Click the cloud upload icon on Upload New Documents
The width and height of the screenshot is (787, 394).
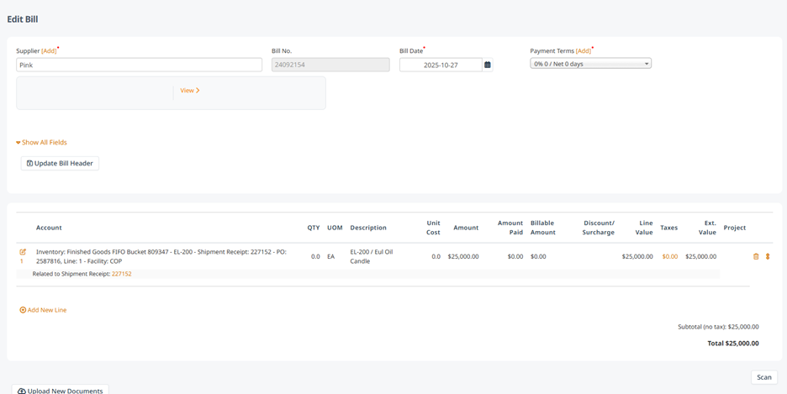(22, 391)
